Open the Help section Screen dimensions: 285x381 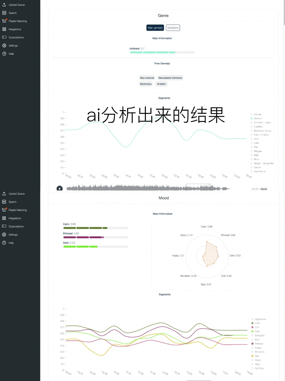[11, 53]
